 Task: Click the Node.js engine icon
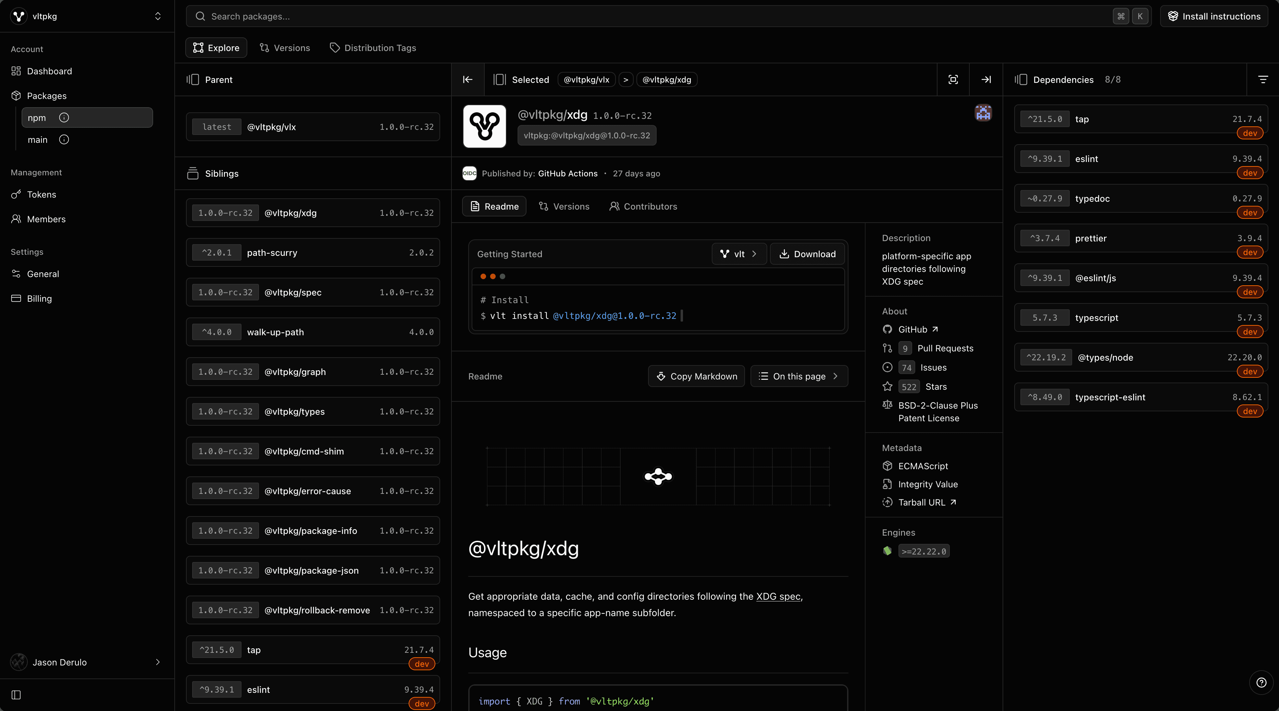click(887, 551)
